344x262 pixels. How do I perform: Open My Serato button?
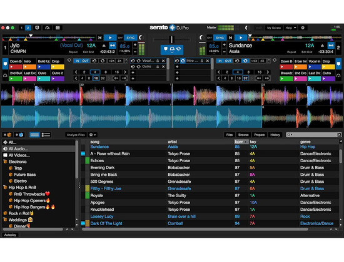click(x=273, y=28)
